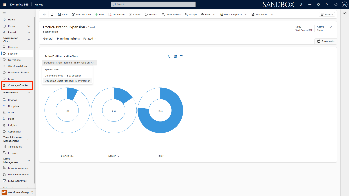Click the chart refresh icon
Screen dimensions: 349x196
170,56
